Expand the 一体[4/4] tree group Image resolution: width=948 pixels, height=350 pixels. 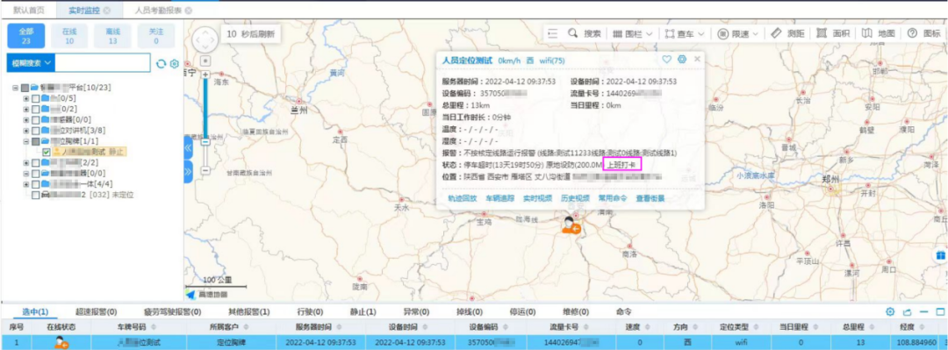click(x=26, y=183)
